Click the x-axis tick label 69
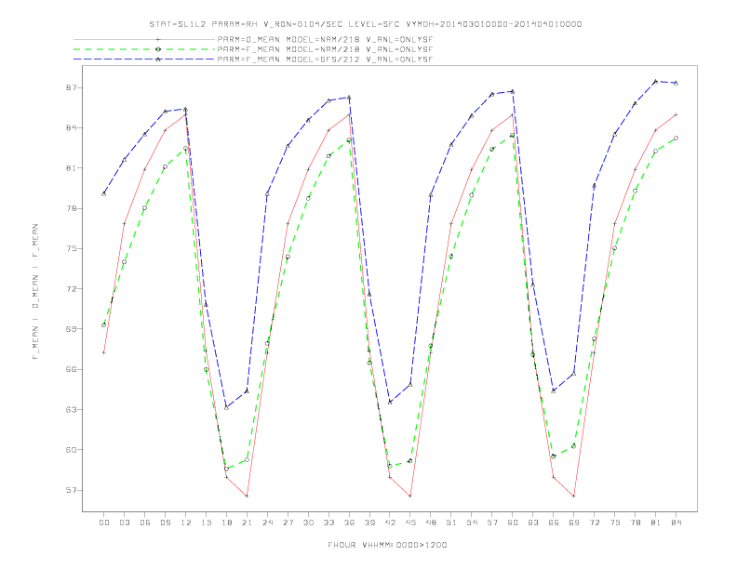737x569 pixels. (x=574, y=523)
